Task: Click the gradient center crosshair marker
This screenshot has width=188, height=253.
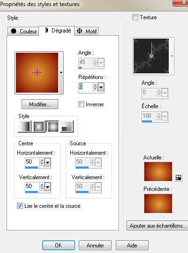Action: pos(37,72)
